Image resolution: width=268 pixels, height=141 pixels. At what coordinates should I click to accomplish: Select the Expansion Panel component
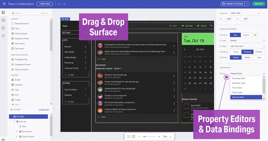20,38
